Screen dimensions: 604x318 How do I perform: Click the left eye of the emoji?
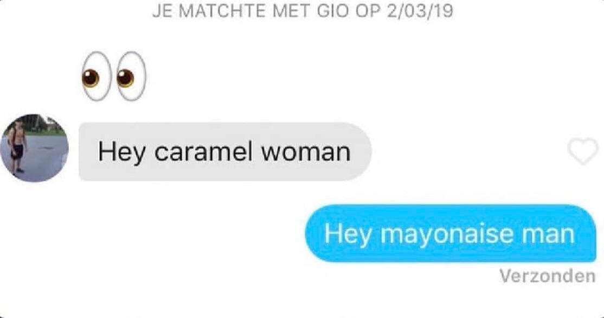[x=97, y=76]
